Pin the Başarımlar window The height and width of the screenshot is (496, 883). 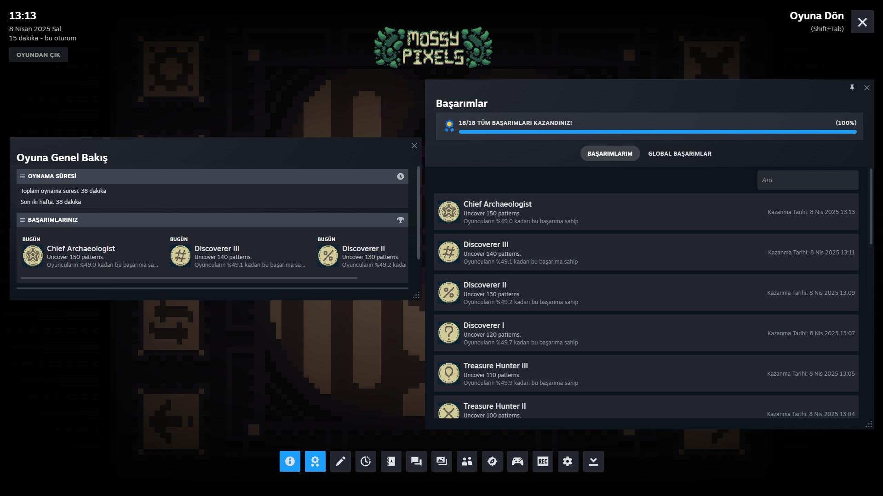coord(852,87)
